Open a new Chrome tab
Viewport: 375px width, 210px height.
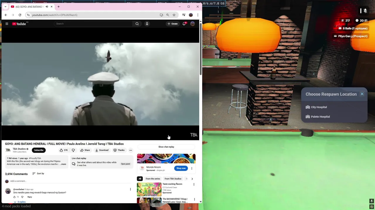58,7
